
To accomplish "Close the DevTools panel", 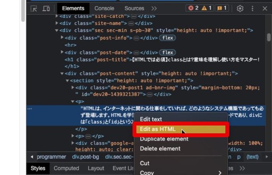I will click(x=265, y=8).
